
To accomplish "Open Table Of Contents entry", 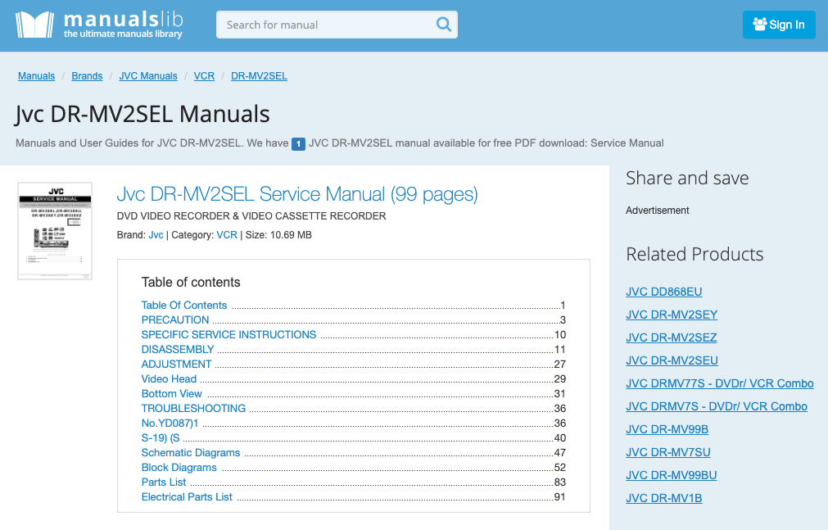I will (184, 306).
